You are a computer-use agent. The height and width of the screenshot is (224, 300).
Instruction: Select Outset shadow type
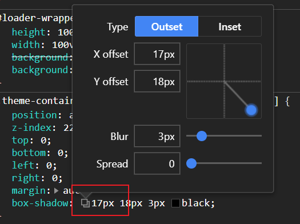point(167,26)
